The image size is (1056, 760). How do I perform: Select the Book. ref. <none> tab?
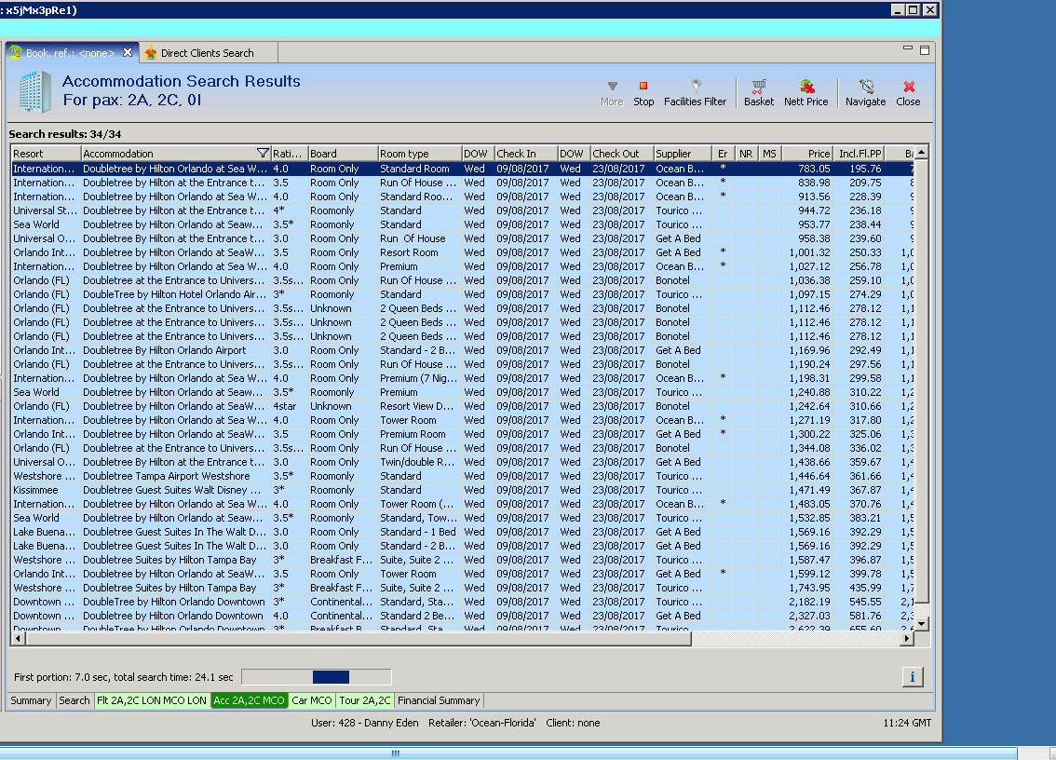pyautogui.click(x=70, y=53)
